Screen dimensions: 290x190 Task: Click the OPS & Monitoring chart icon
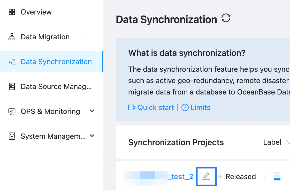(x=12, y=112)
